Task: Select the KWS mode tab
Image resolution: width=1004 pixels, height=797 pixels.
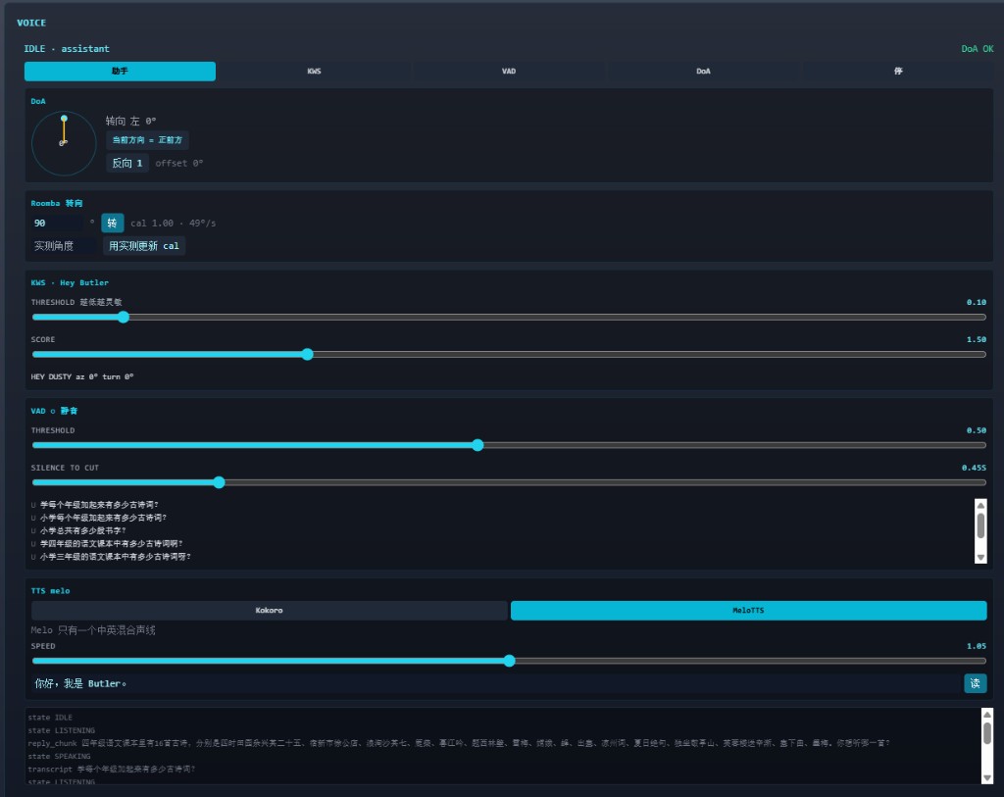Action: click(x=314, y=71)
